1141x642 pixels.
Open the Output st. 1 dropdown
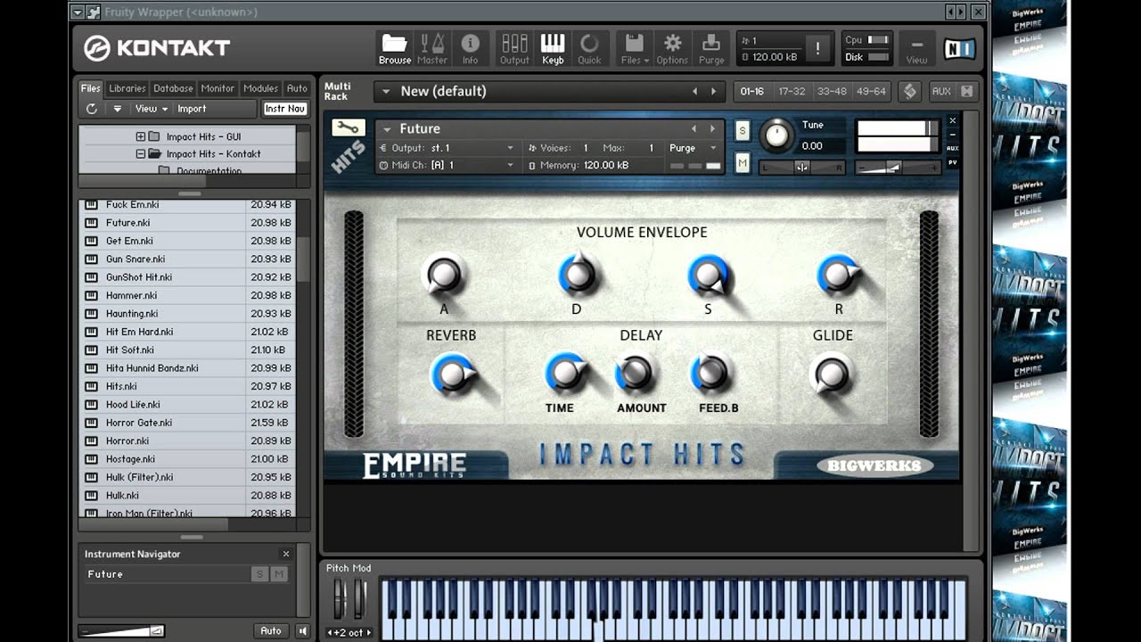(447, 148)
